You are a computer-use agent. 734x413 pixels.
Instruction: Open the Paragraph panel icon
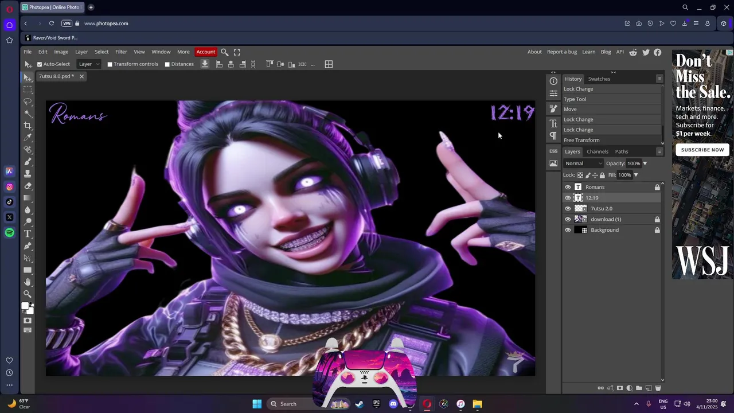click(x=553, y=136)
